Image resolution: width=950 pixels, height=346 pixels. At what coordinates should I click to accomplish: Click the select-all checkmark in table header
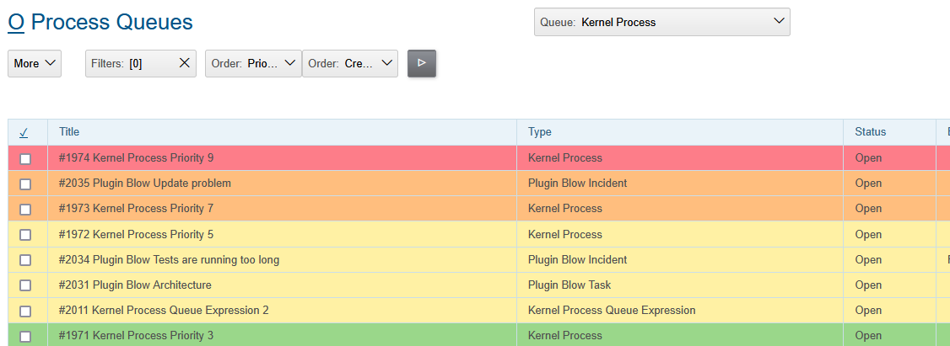tap(24, 132)
